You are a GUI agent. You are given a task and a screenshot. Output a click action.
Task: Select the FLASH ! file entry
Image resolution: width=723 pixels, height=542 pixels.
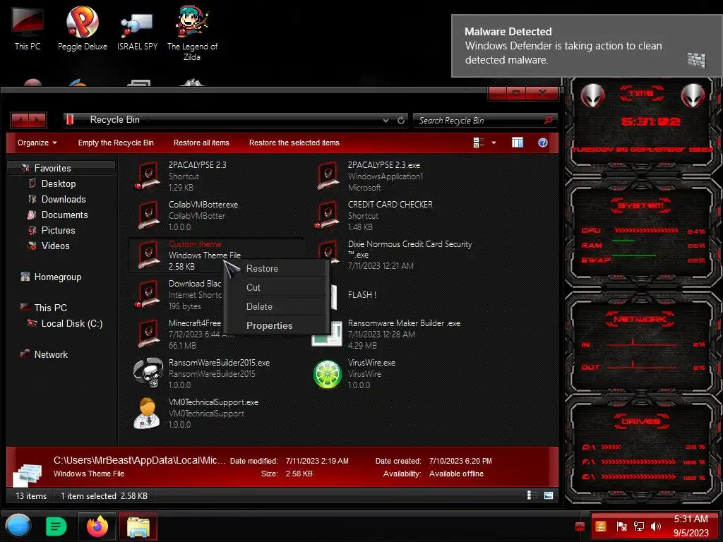362,295
